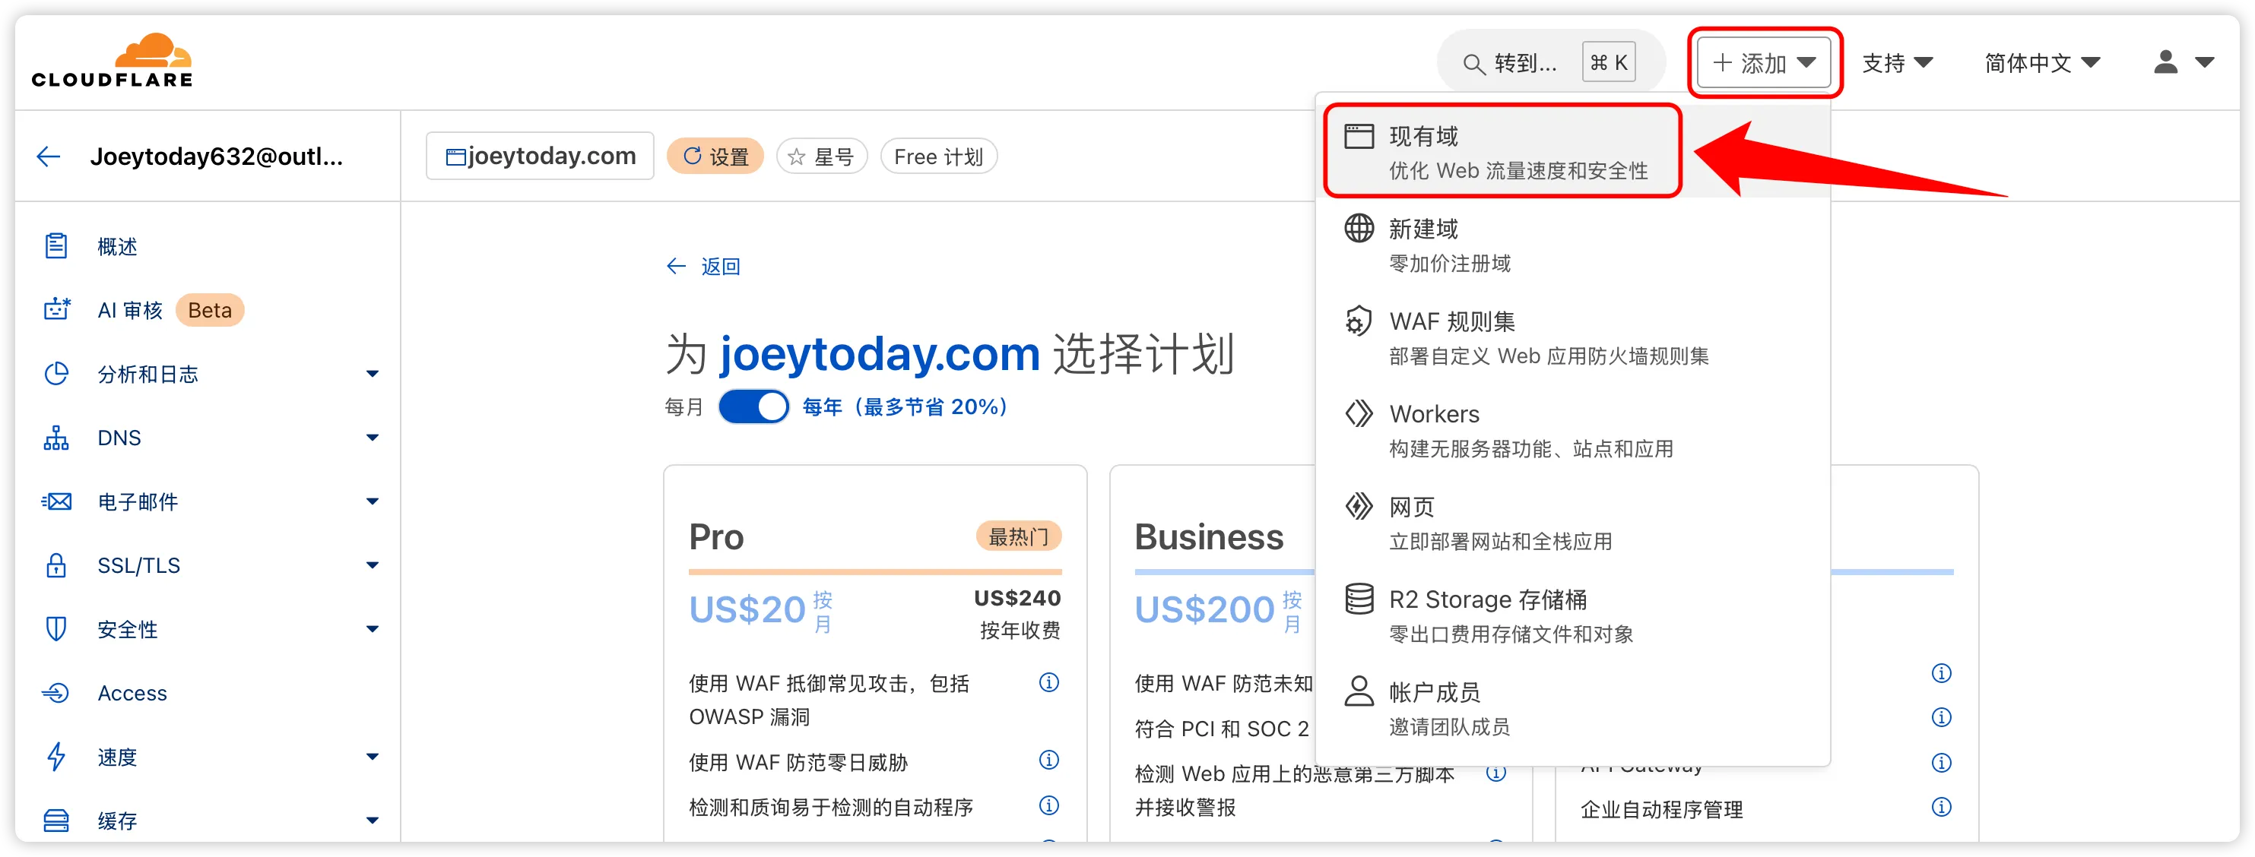Choose Workers in the add menu

(x=1434, y=413)
